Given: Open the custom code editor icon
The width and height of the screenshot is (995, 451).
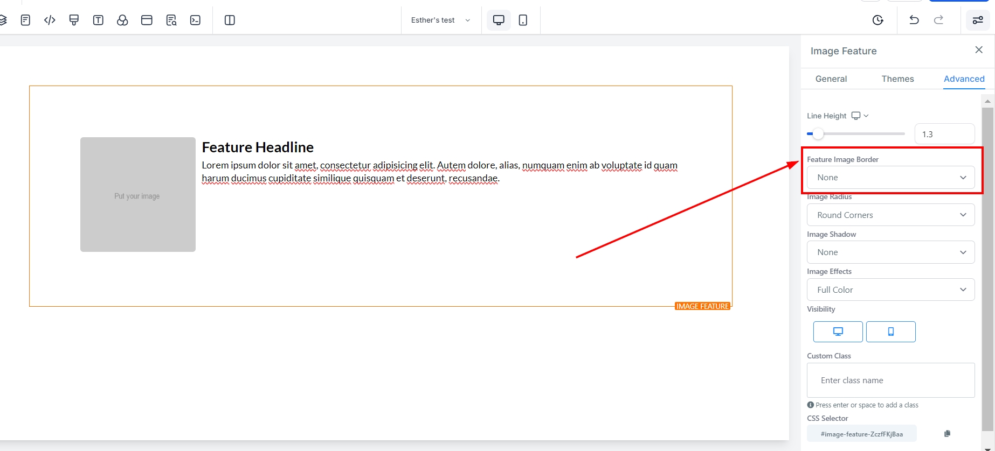Looking at the screenshot, I should pos(50,20).
